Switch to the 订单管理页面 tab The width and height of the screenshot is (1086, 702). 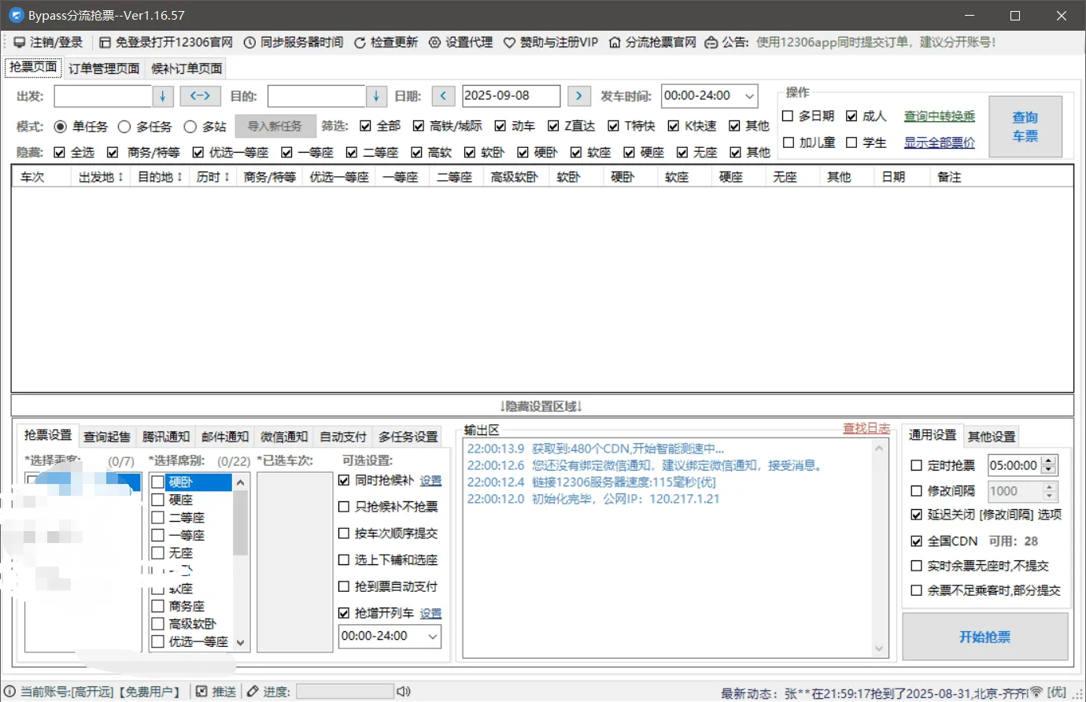coord(105,68)
